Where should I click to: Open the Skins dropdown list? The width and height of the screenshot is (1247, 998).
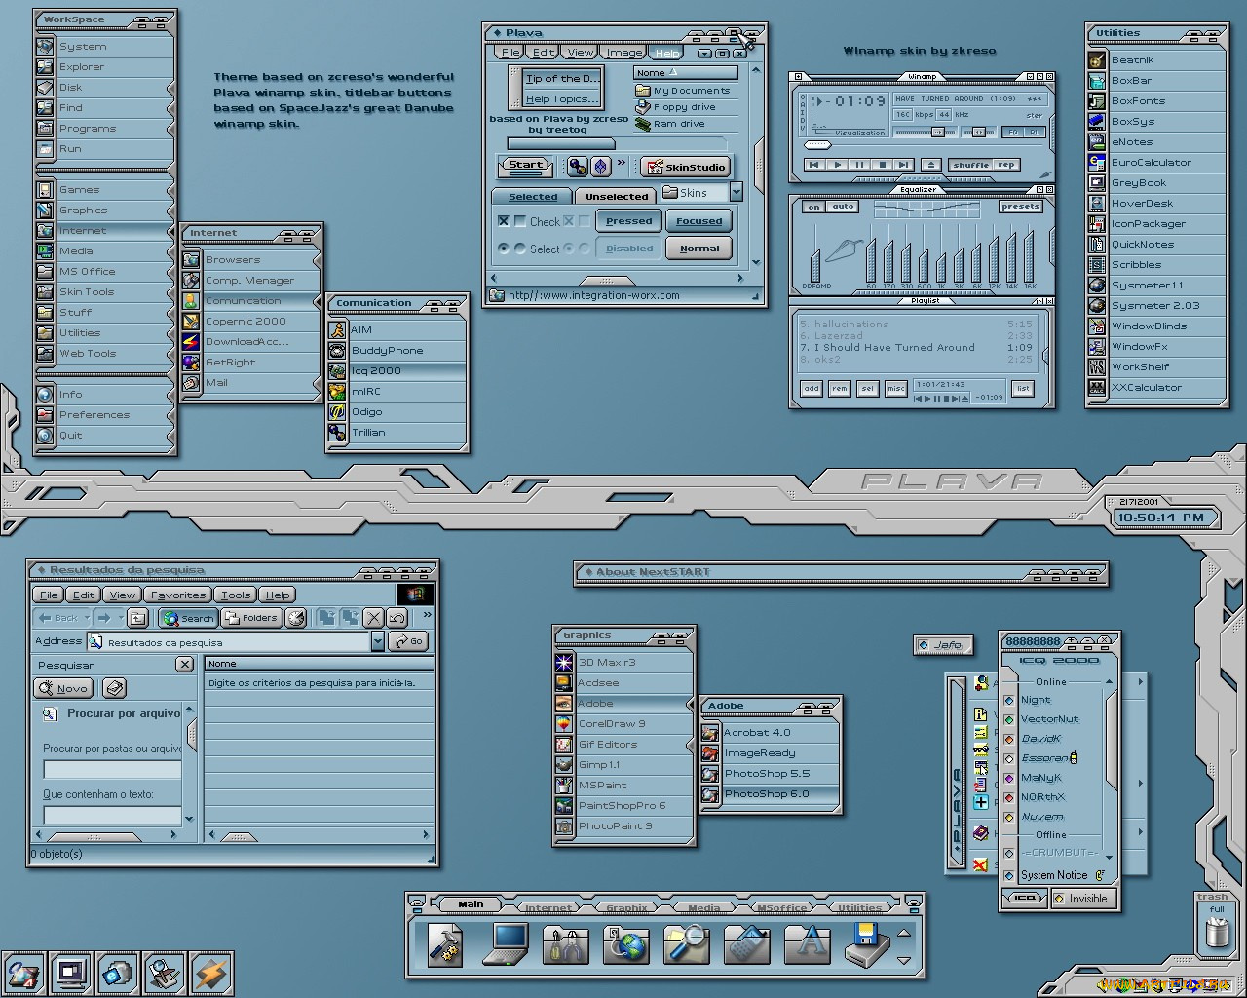(737, 192)
